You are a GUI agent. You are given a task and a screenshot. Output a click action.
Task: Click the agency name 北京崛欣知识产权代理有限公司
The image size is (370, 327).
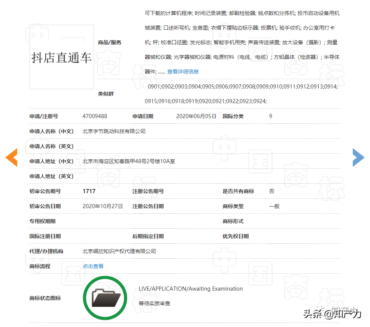click(119, 251)
